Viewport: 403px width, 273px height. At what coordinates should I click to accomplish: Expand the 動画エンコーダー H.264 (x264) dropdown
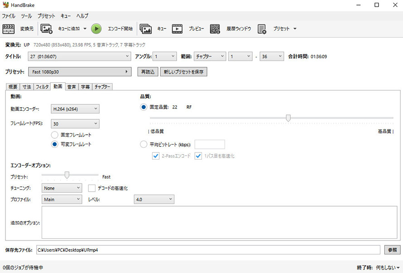tap(75, 109)
